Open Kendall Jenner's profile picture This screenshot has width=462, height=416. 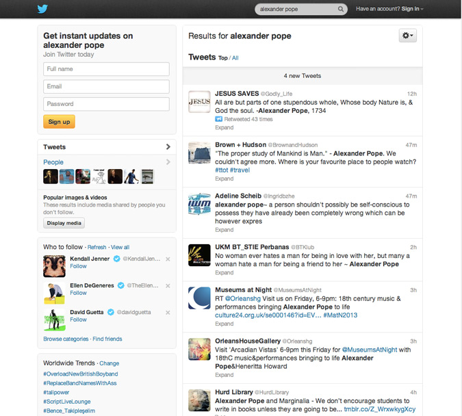coord(54,266)
